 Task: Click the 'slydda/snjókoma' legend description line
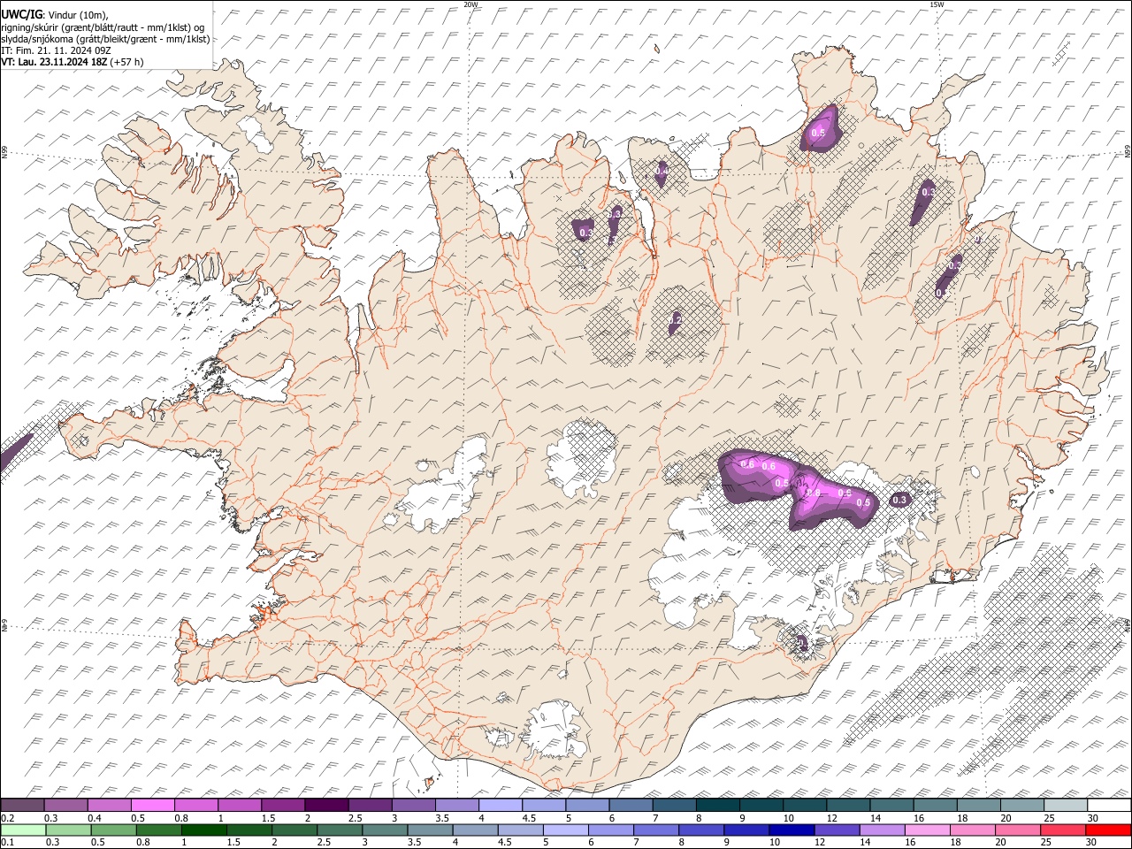pos(106,39)
